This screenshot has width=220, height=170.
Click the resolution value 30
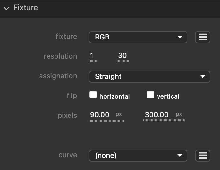(122, 56)
